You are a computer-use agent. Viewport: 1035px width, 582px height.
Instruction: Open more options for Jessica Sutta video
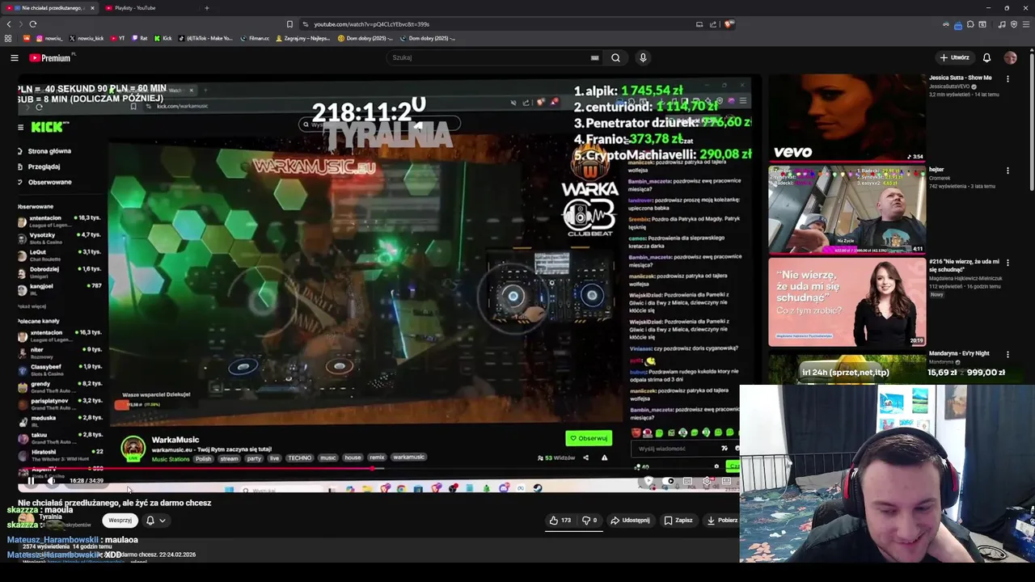point(1008,78)
